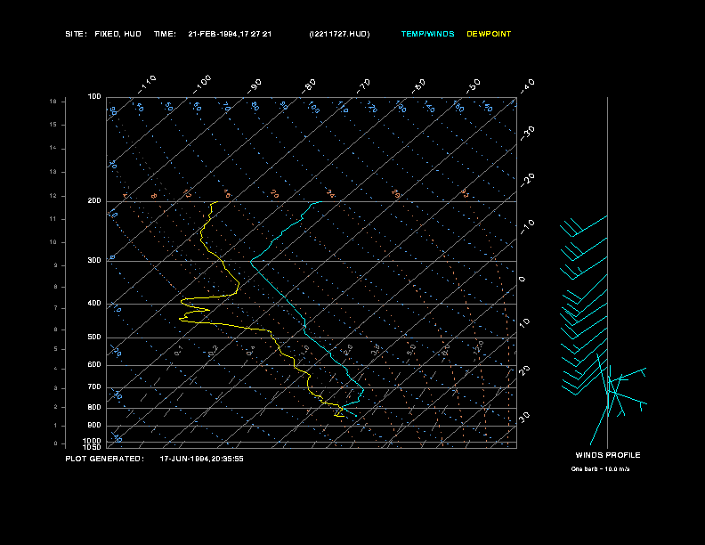The width and height of the screenshot is (705, 545).
Task: Click the 0 isotherm label on right edge
Action: pyautogui.click(x=522, y=280)
